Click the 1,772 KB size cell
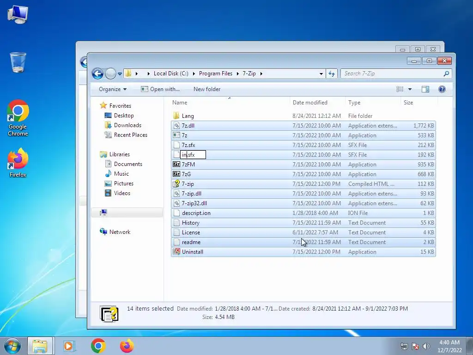 pos(424,126)
